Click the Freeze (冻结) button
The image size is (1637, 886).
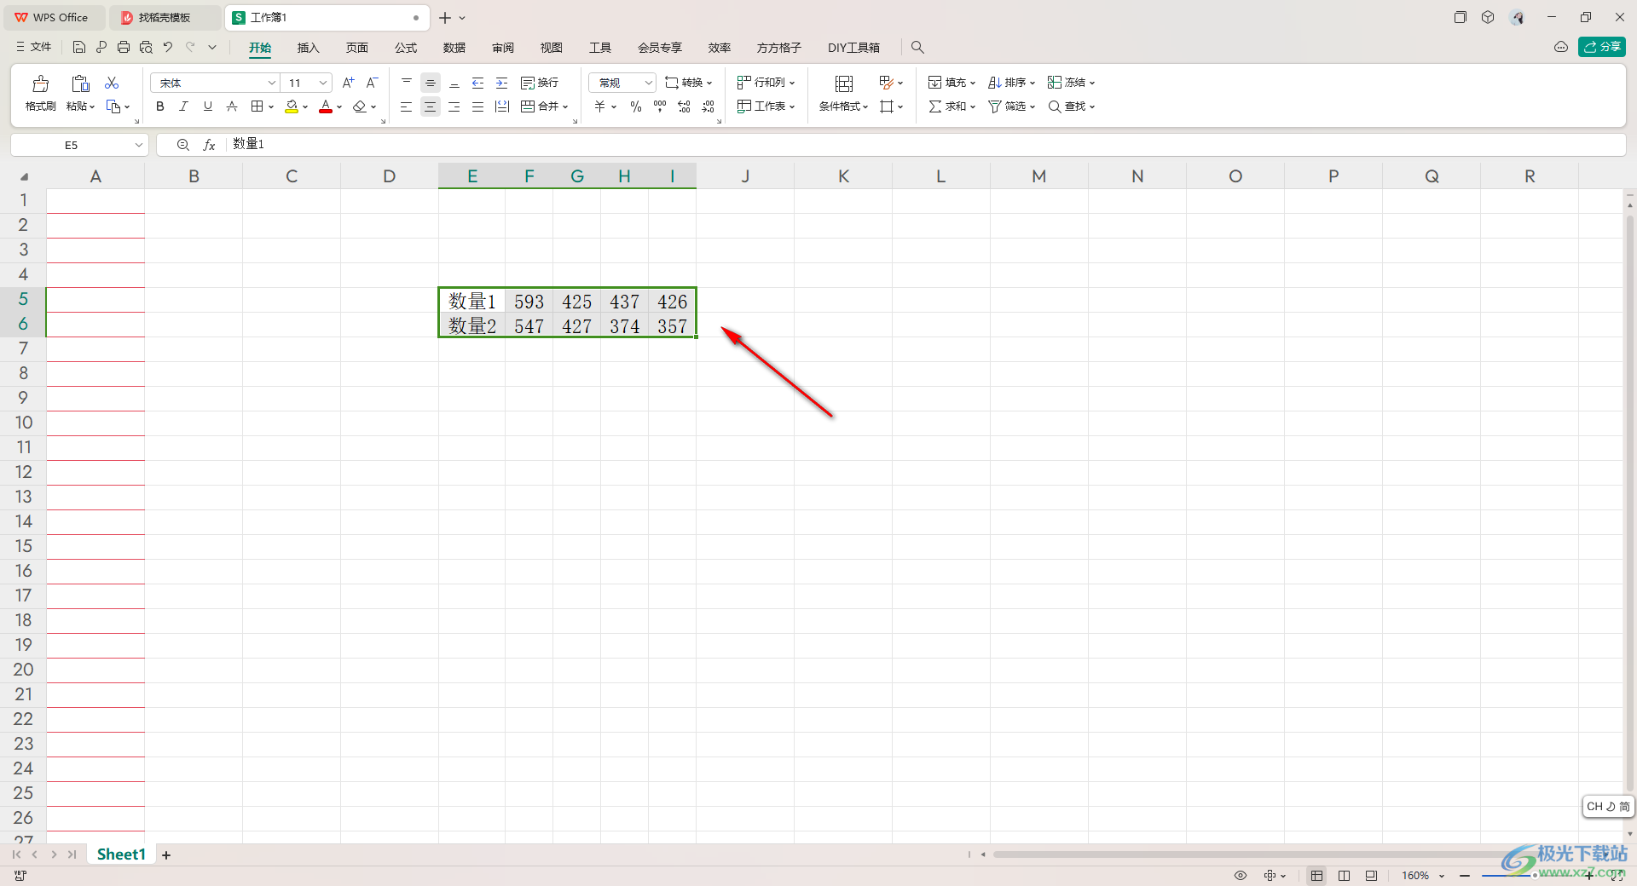click(x=1071, y=83)
